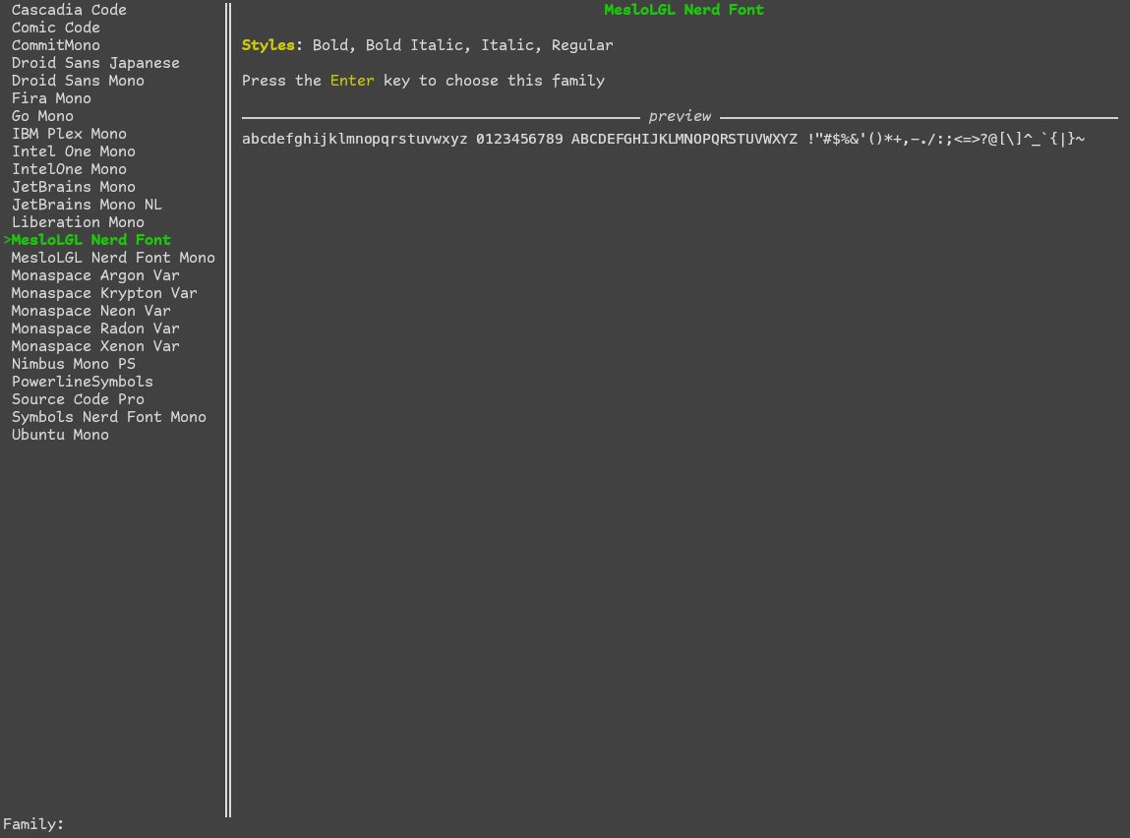Select the JetBrains Mono NL font
The height and width of the screenshot is (838, 1130).
87,205
